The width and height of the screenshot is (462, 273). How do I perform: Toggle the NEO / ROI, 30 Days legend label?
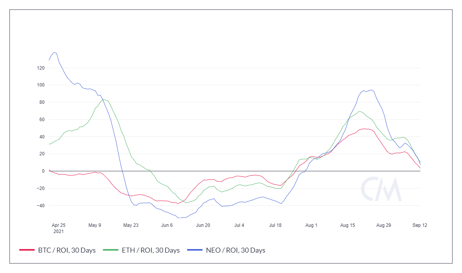coord(235,250)
